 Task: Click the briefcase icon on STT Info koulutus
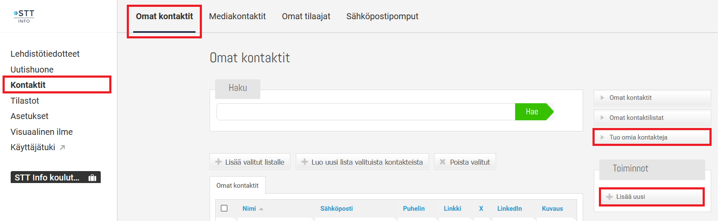pos(92,177)
